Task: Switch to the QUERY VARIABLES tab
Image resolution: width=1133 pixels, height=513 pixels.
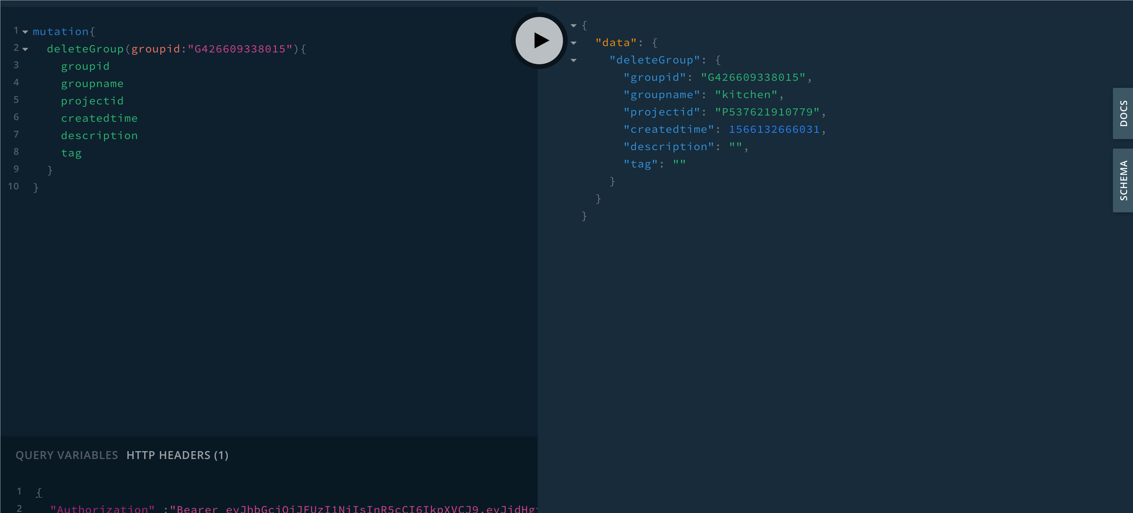Action: point(67,455)
